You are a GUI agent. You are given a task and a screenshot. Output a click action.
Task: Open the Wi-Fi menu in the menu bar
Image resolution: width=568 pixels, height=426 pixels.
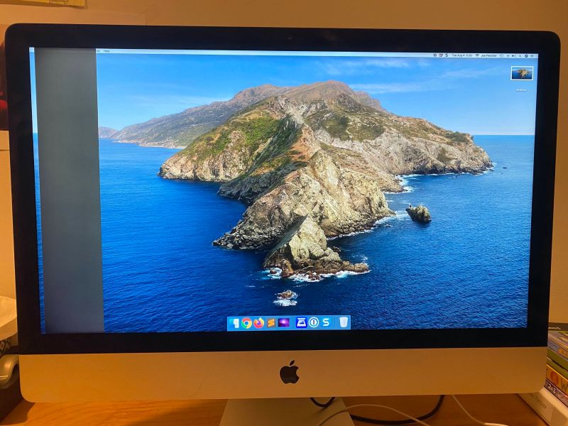[476, 55]
